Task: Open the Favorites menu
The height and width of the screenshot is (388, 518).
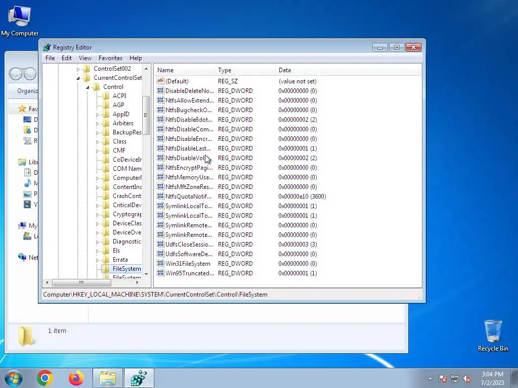Action: [110, 58]
